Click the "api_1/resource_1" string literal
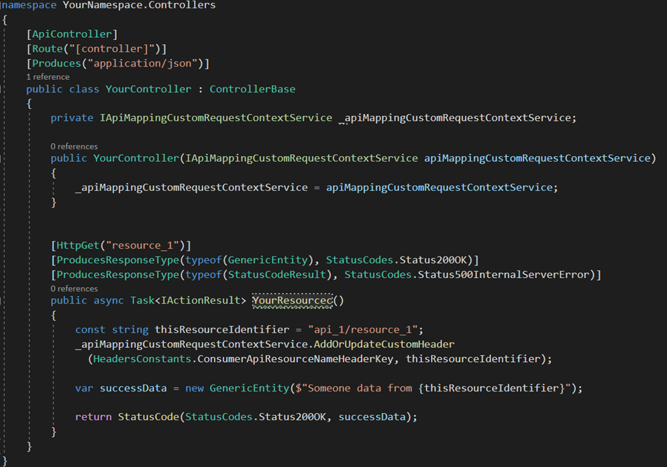This screenshot has width=667, height=467. [363, 330]
